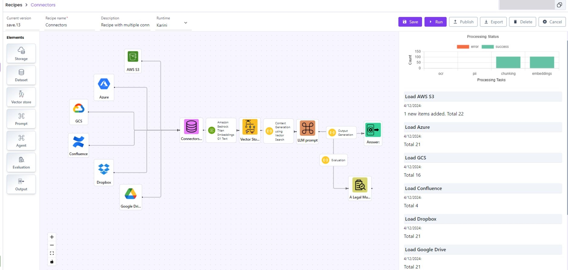The image size is (568, 270).
Task: Toggle the success series in chart legend
Action: [x=495, y=47]
